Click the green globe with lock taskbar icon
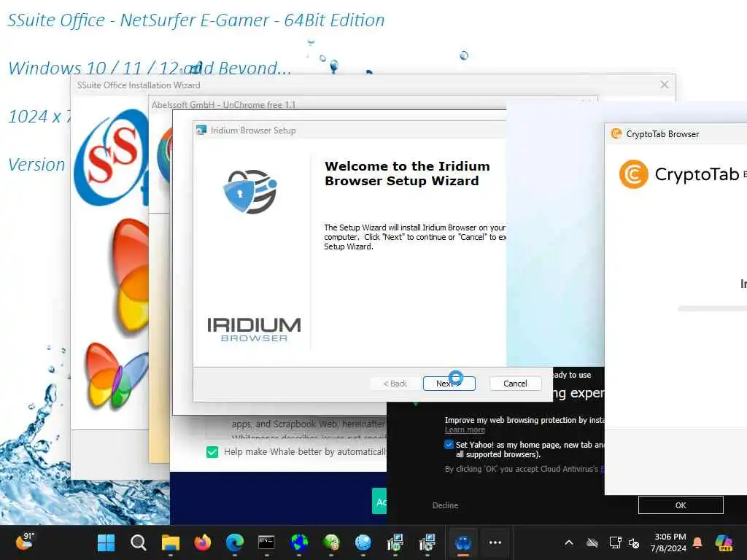Screen dimensions: 747x560 (x=331, y=542)
